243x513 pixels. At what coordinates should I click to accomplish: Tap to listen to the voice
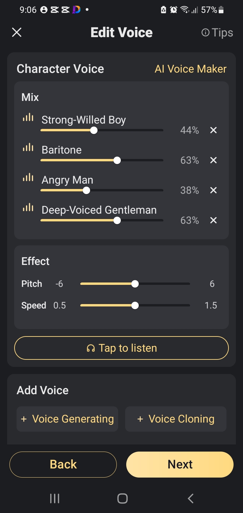click(x=122, y=348)
